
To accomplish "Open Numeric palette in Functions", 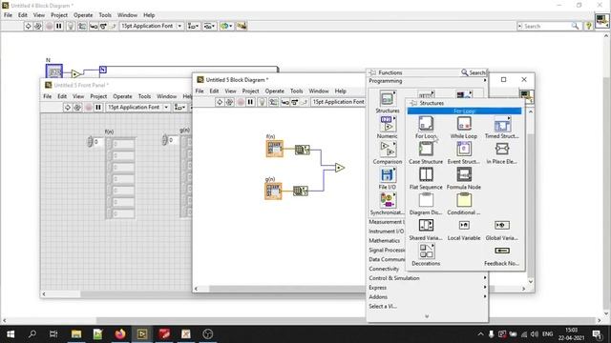I will click(x=388, y=124).
